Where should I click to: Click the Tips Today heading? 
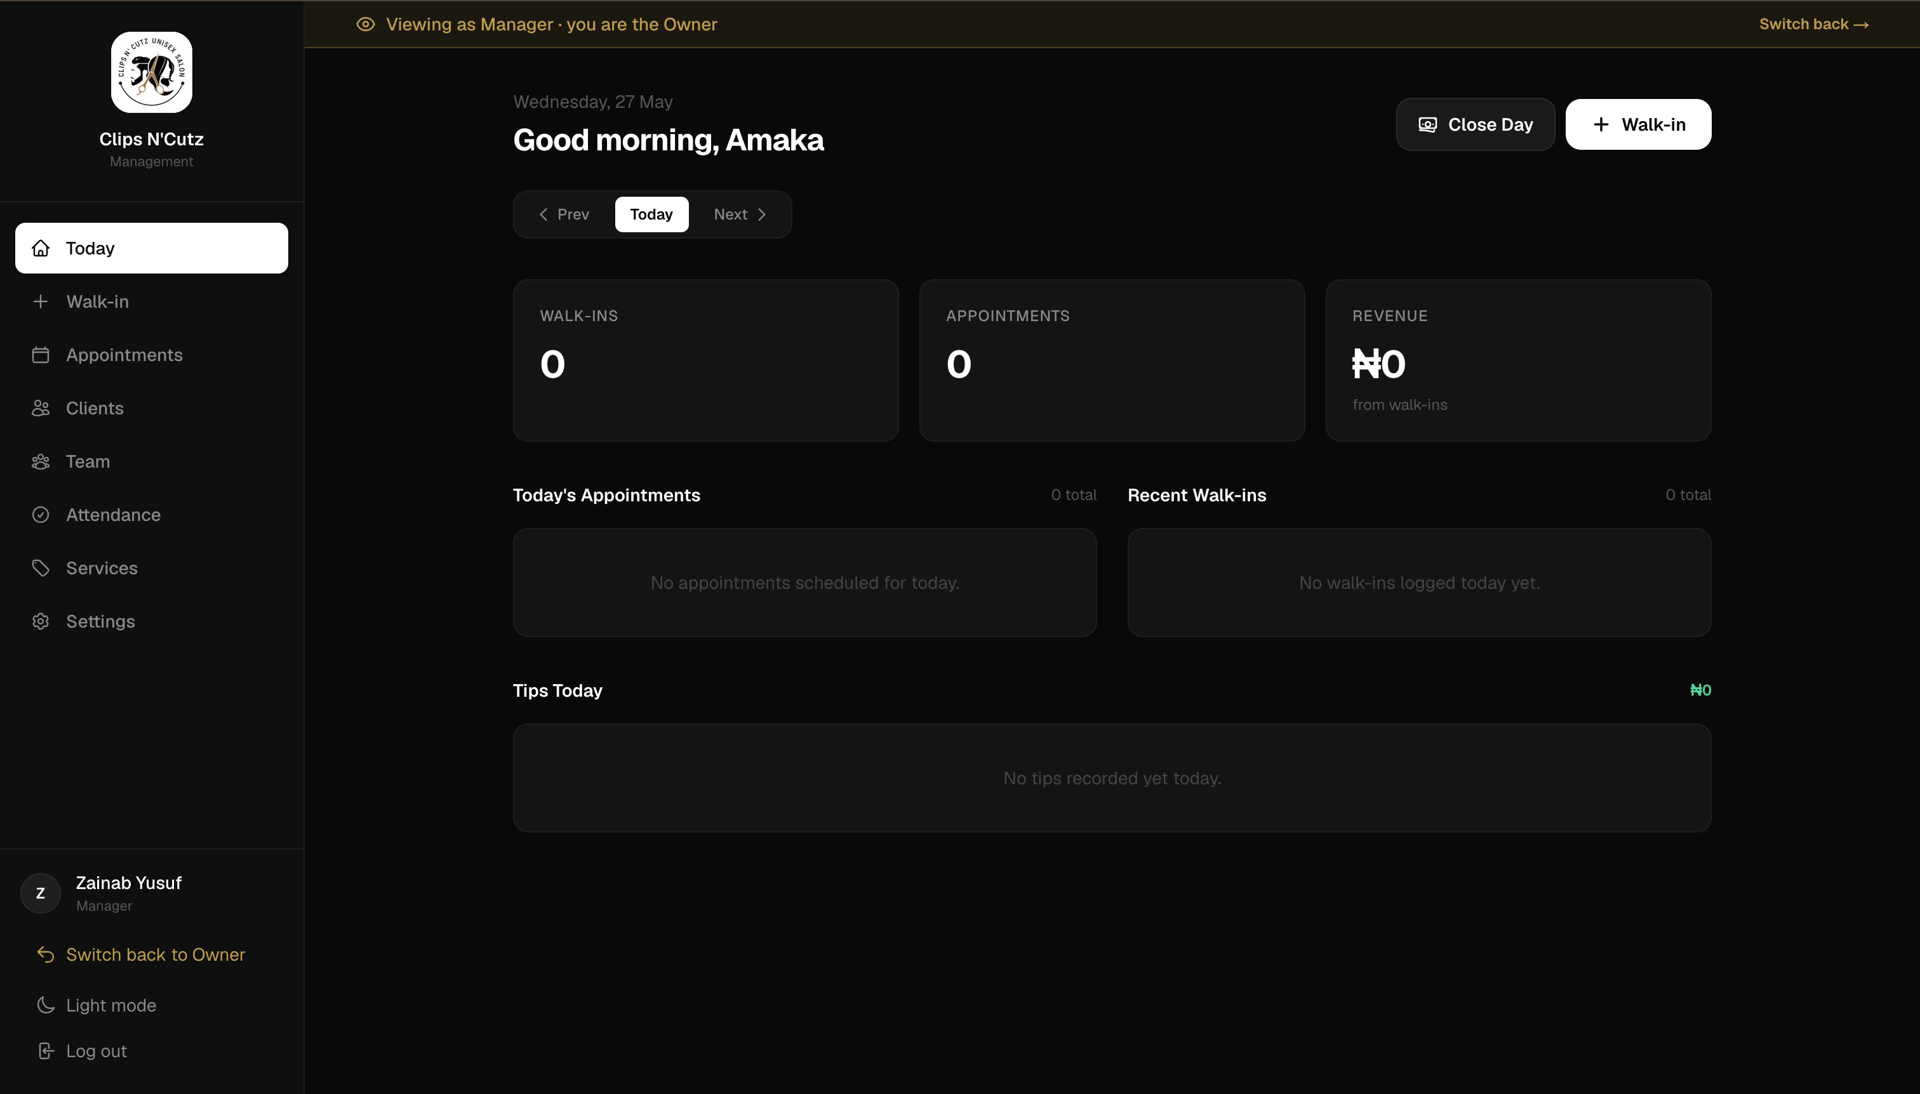point(557,690)
